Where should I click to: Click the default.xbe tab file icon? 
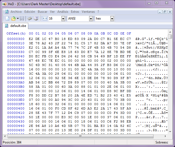coord(7,26)
